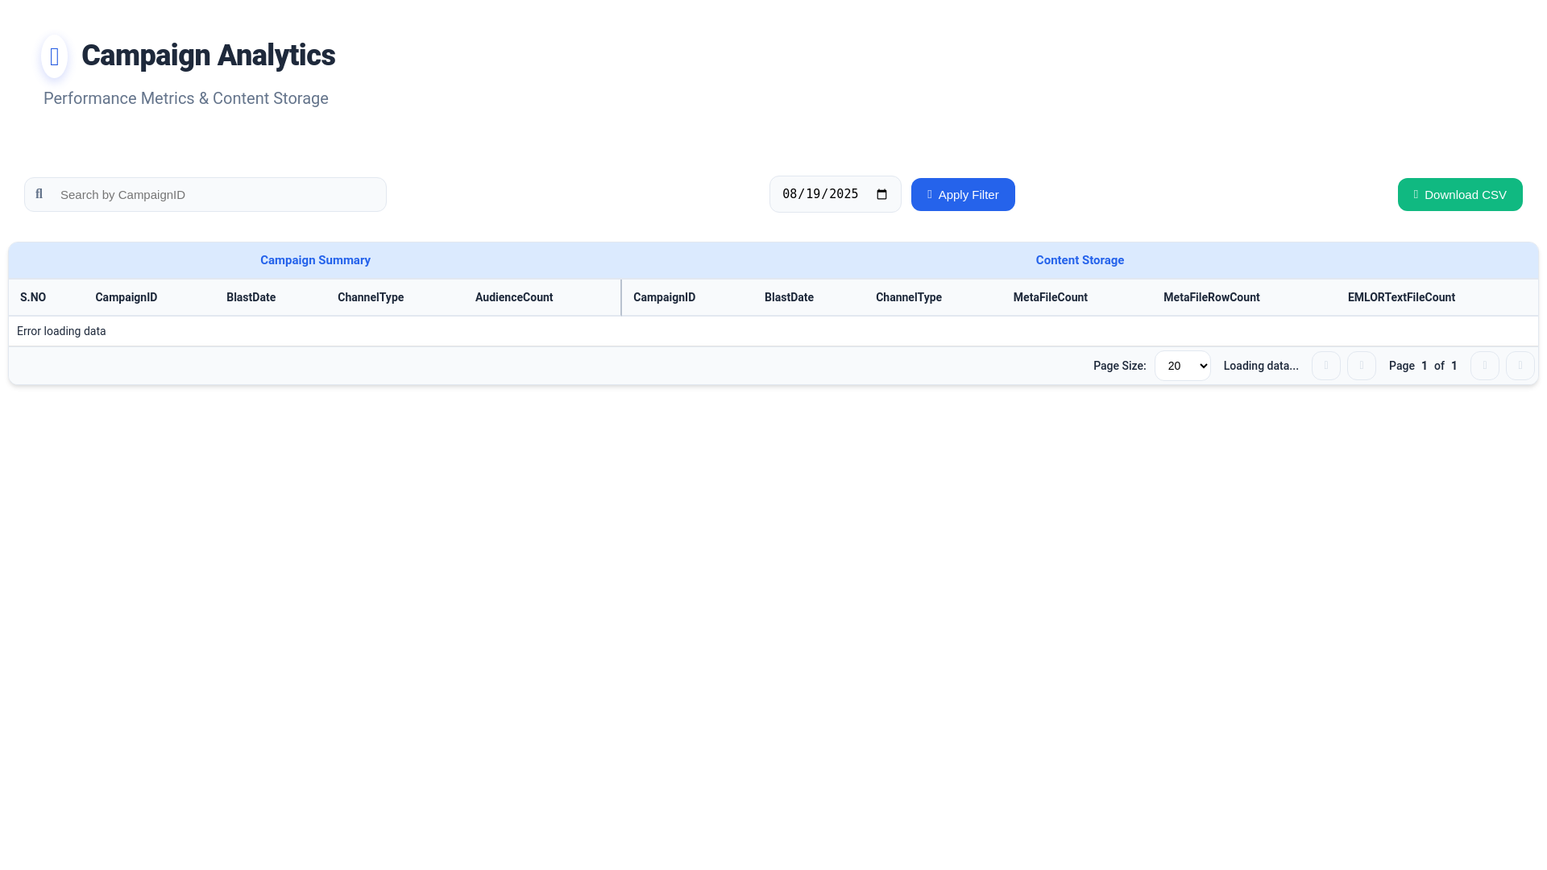Open the Page Size dropdown
Viewport: 1547px width, 870px height.
tap(1183, 366)
